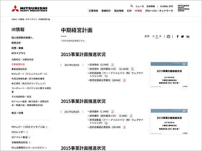Open the CSR menu

(x=129, y=11)
